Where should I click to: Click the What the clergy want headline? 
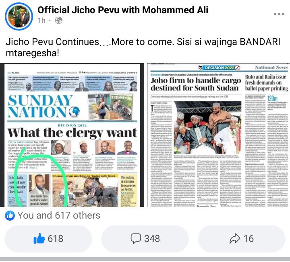[x=72, y=133]
